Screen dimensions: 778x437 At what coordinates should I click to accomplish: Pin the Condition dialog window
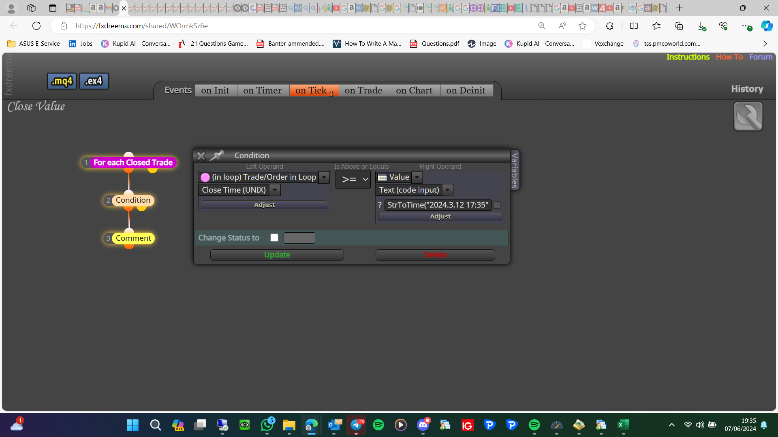[x=217, y=155]
